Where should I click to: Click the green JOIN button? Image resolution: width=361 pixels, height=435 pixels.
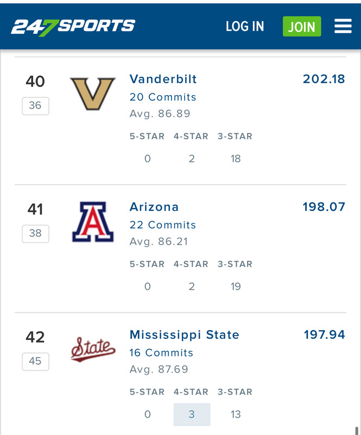tap(302, 26)
